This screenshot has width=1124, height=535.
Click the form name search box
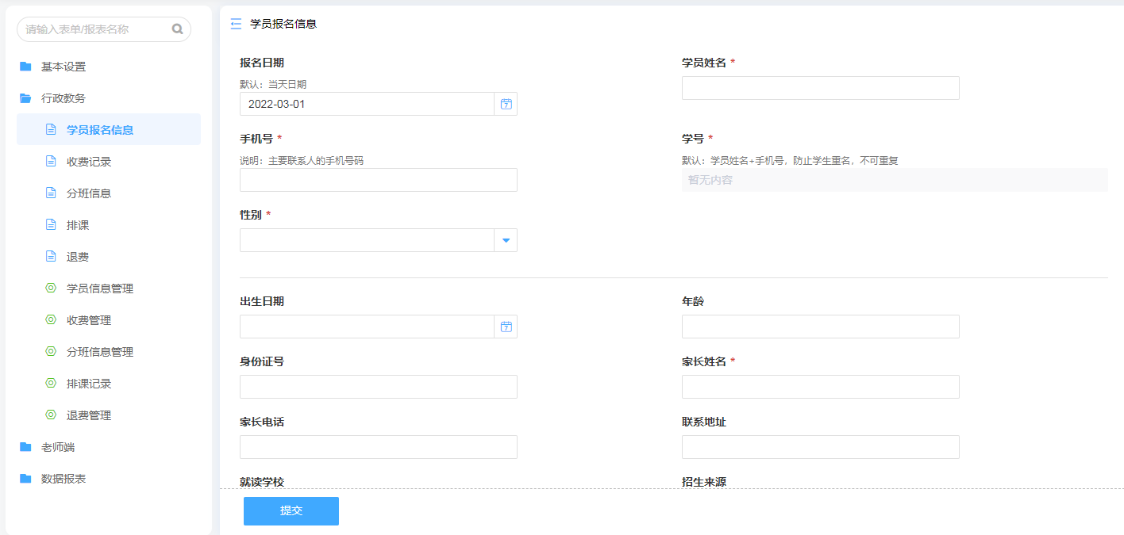point(97,29)
